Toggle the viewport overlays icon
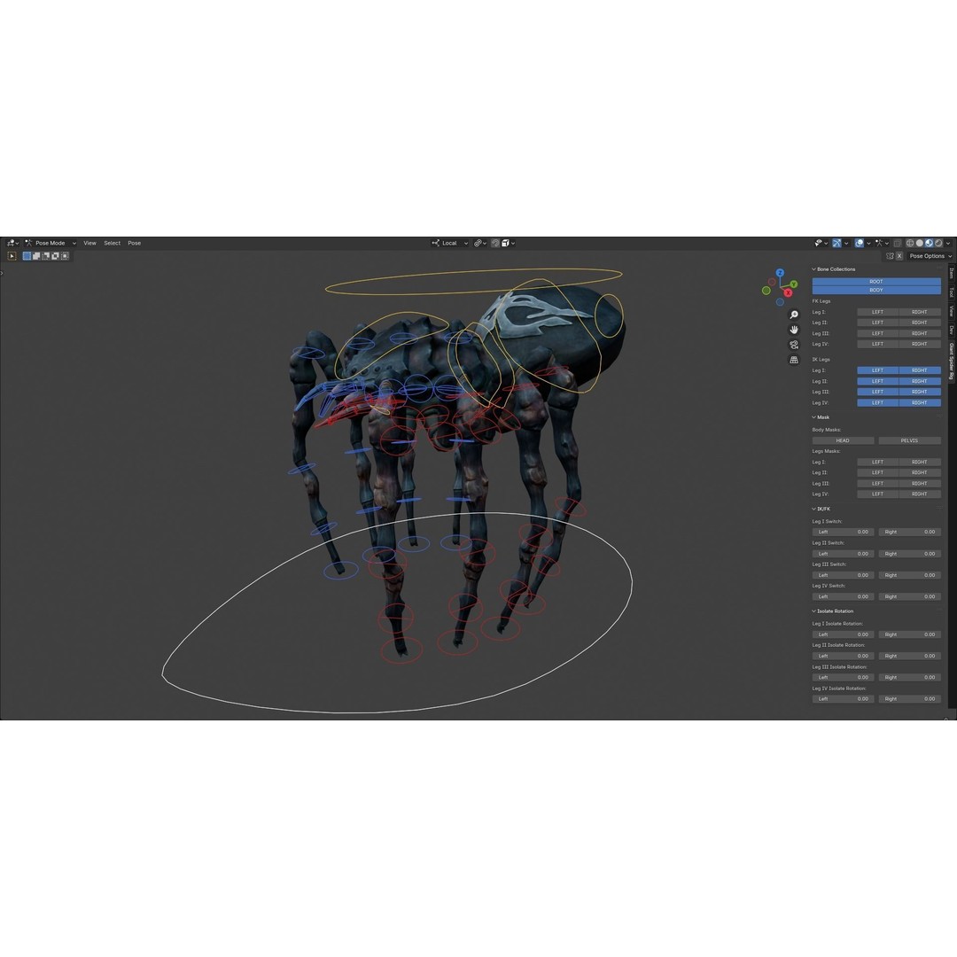This screenshot has width=957, height=957. (860, 243)
